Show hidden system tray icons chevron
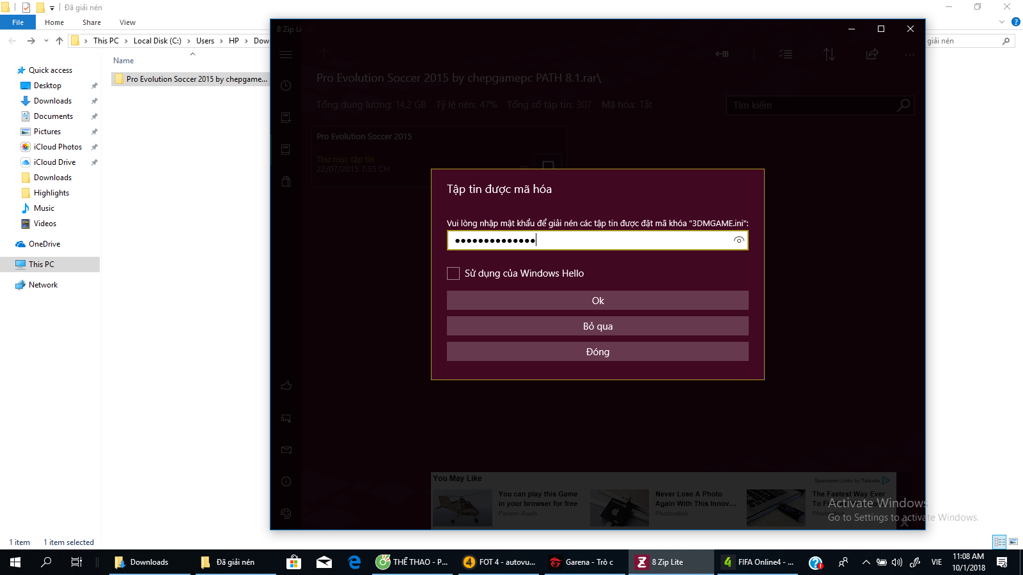The image size is (1023, 575). (x=866, y=562)
